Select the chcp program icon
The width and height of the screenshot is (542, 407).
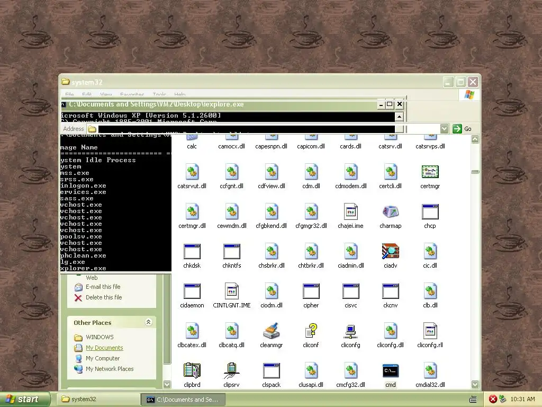click(x=430, y=212)
